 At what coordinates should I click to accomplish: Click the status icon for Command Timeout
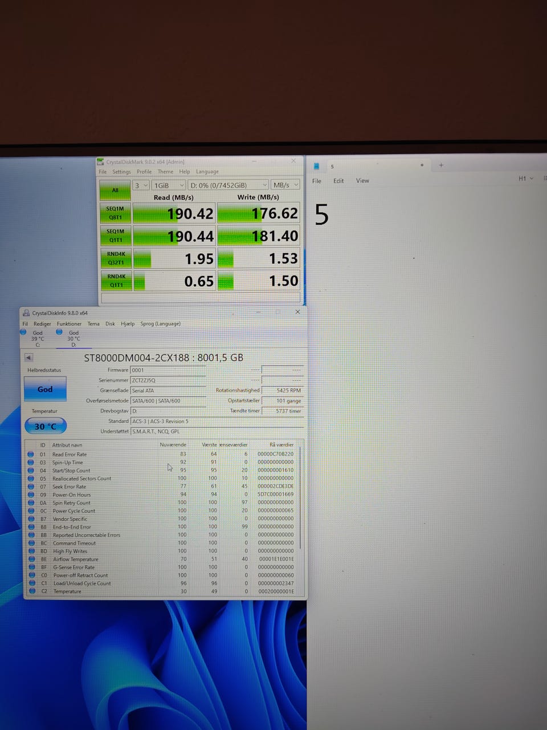point(31,542)
